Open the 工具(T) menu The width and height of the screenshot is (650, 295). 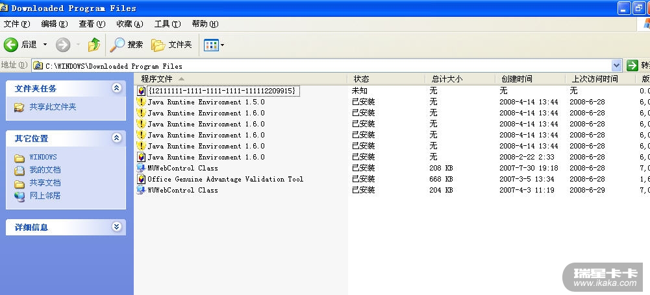click(x=168, y=24)
